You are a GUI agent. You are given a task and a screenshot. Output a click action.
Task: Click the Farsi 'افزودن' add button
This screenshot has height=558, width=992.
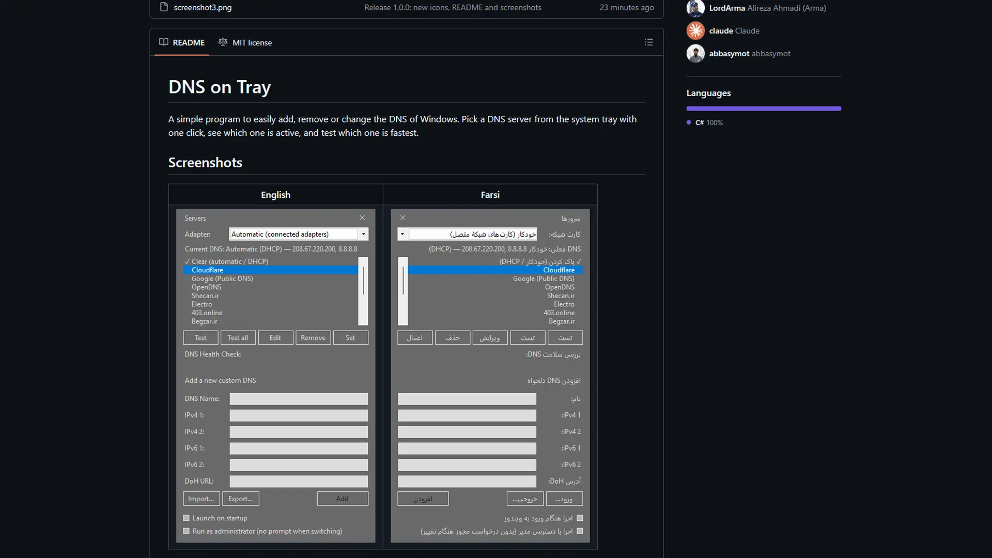click(x=423, y=499)
